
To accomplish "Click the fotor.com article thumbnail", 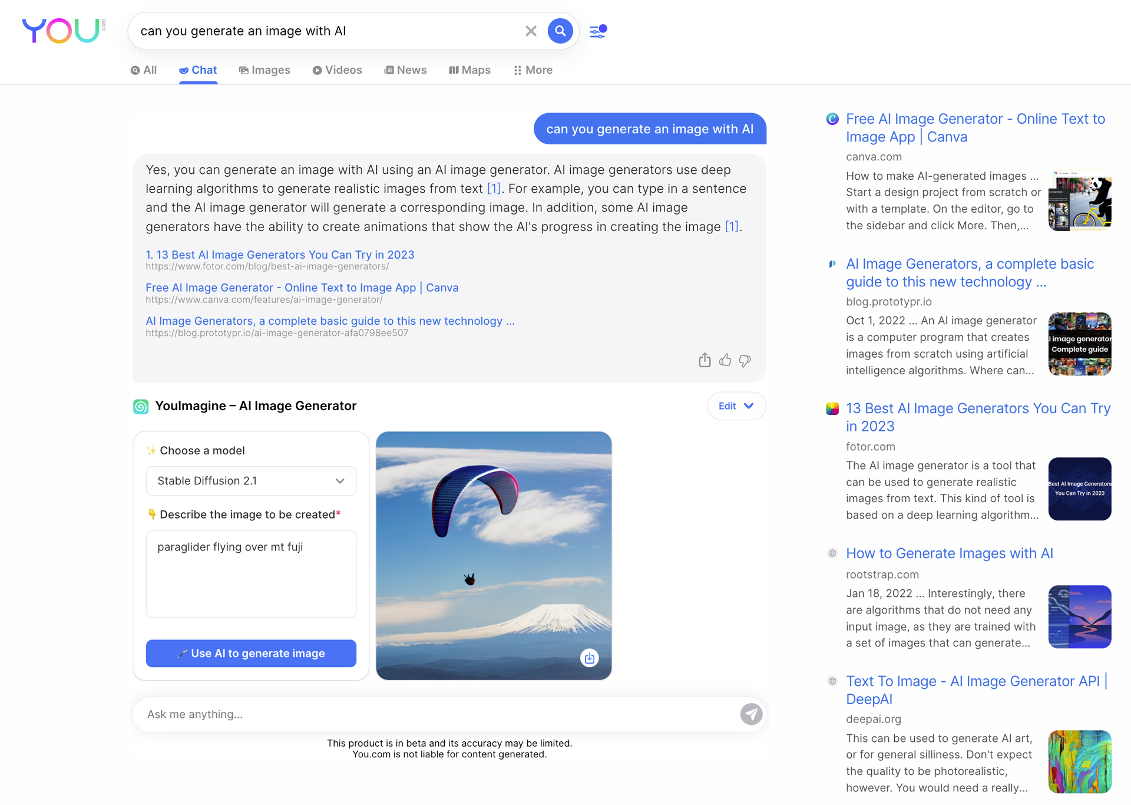I will click(x=1080, y=489).
